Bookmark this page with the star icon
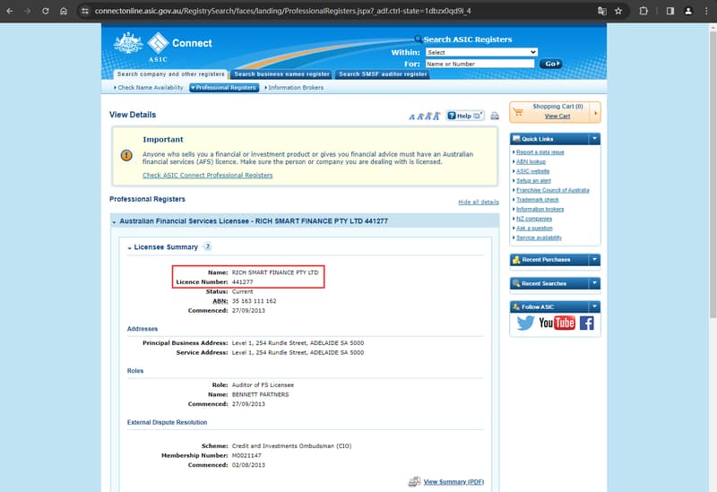This screenshot has width=717, height=492. tap(618, 11)
